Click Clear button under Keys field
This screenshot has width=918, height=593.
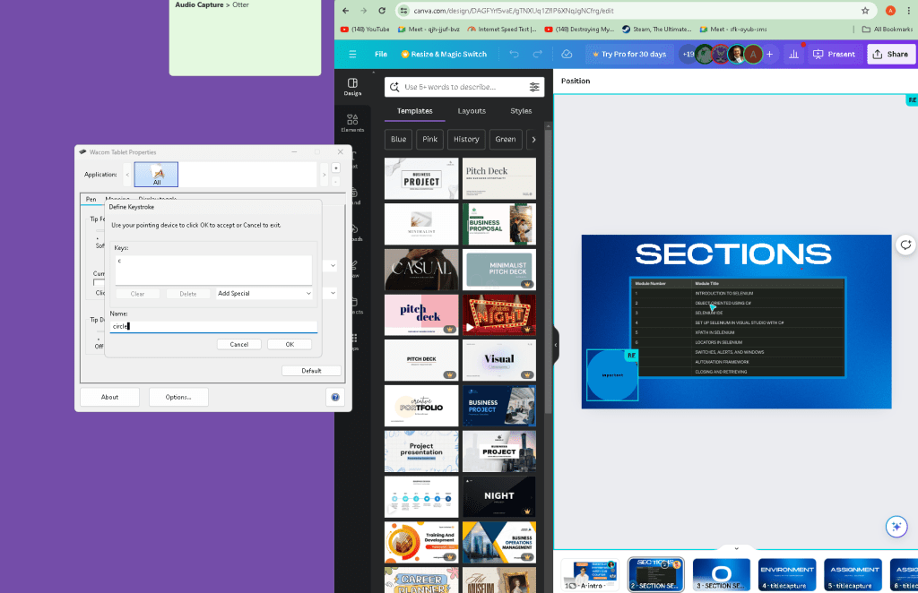[x=137, y=294]
